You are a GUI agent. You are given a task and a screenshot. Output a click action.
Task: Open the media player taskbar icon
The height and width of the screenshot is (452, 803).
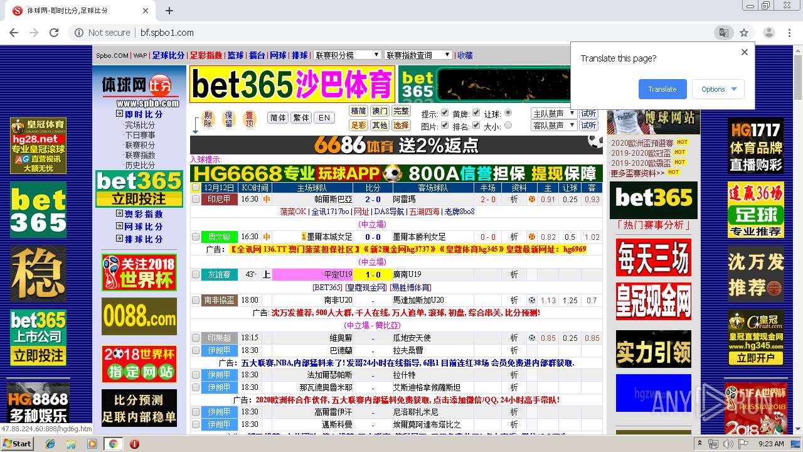pyautogui.click(x=92, y=444)
